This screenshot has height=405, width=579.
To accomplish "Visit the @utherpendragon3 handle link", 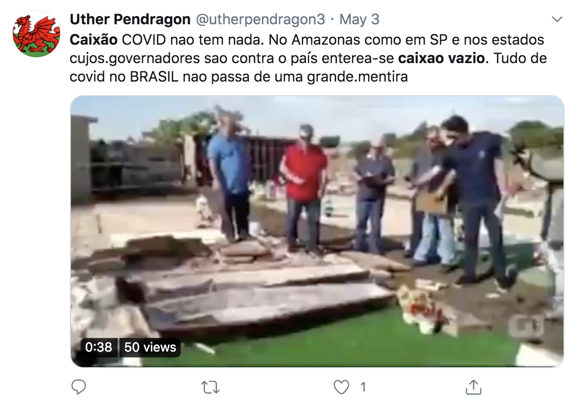I will click(260, 19).
